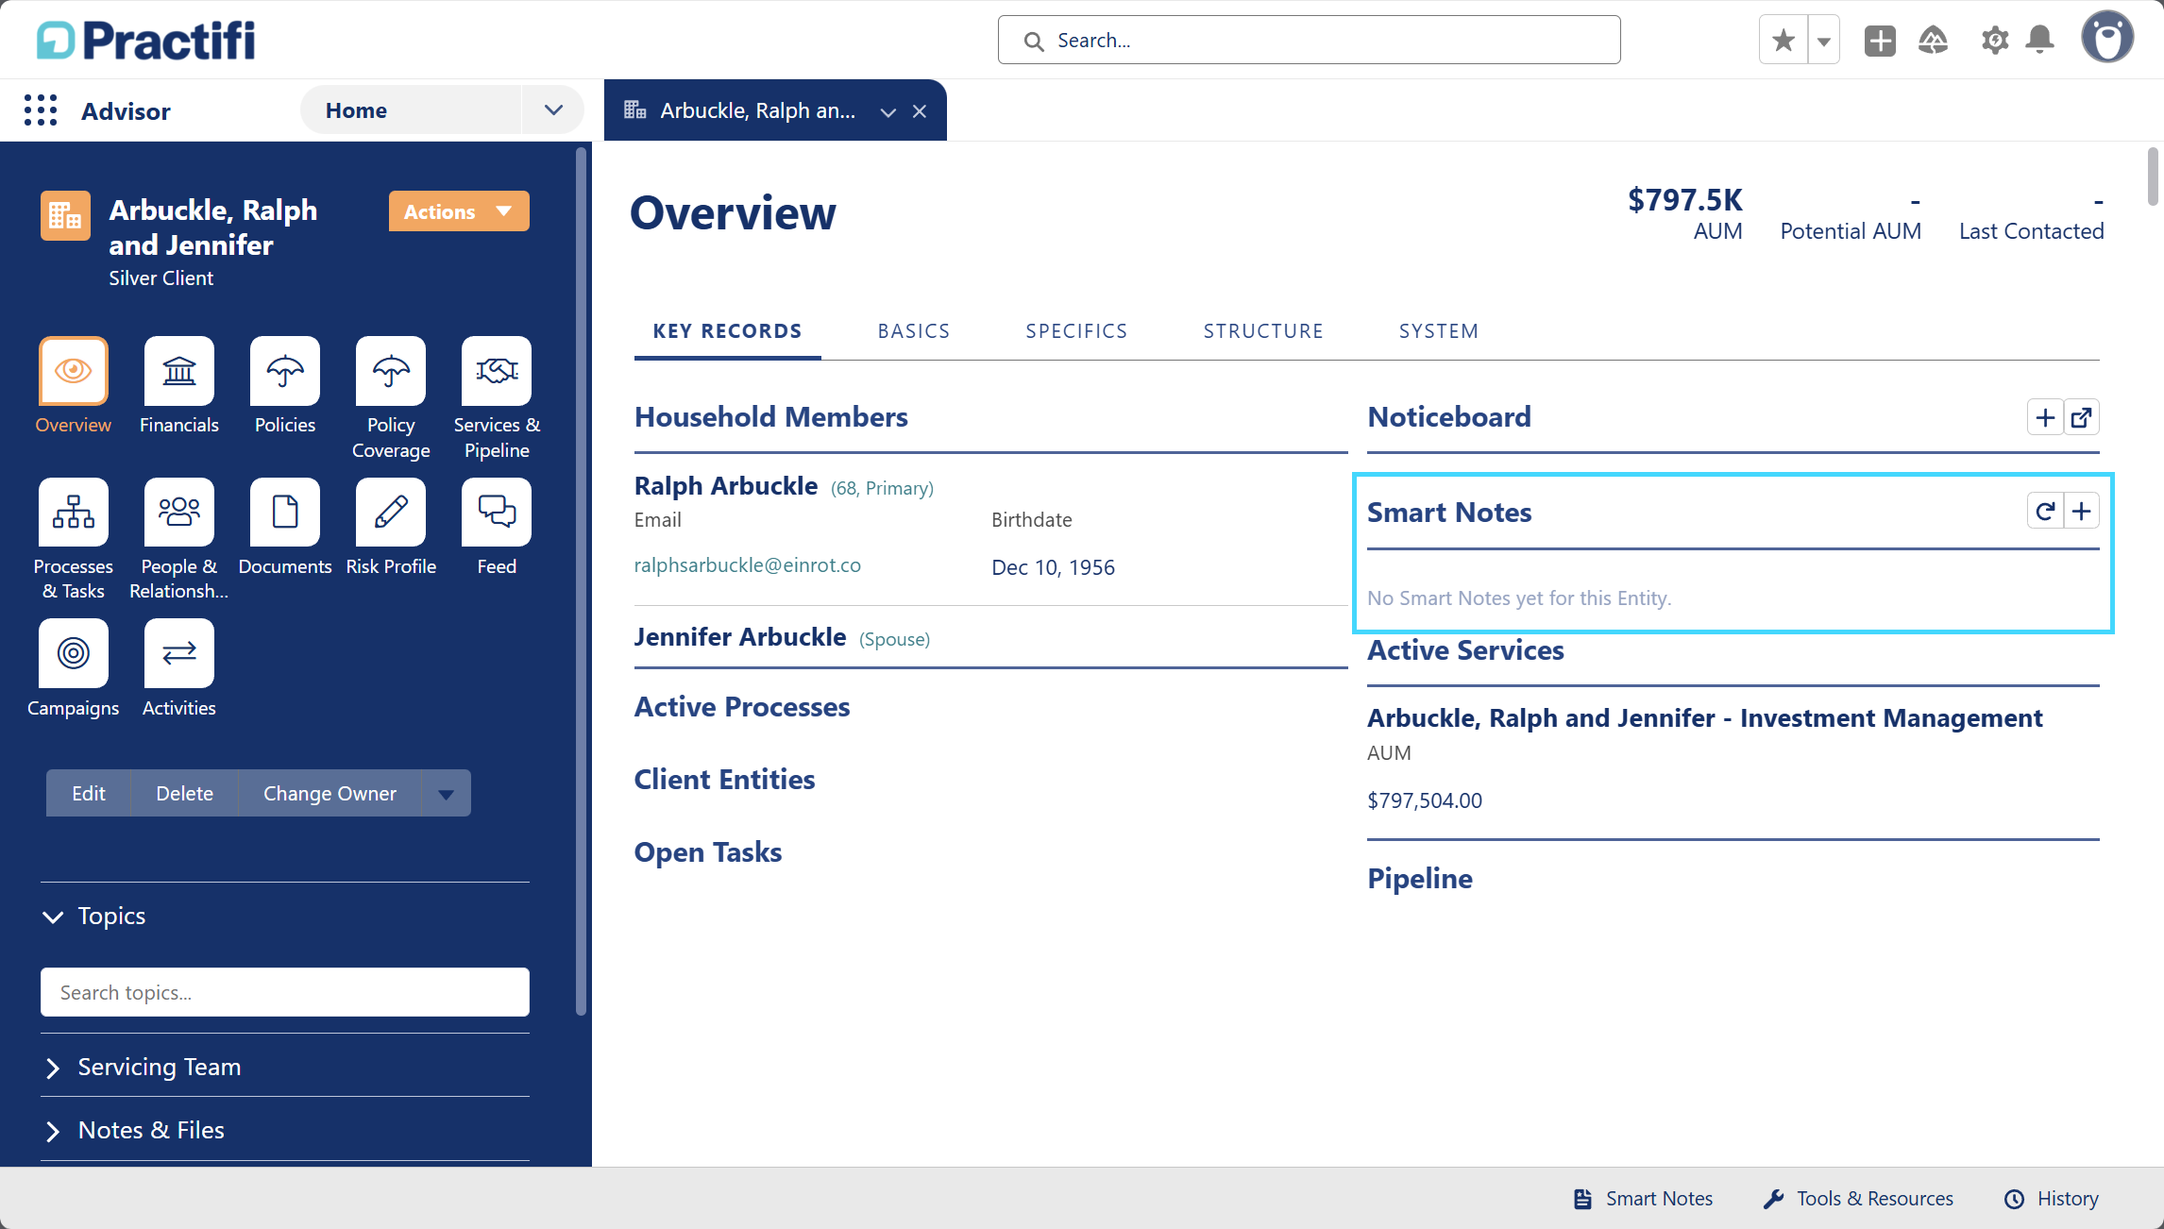Open People & Relationships
This screenshot has width=2164, height=1229.
click(179, 513)
